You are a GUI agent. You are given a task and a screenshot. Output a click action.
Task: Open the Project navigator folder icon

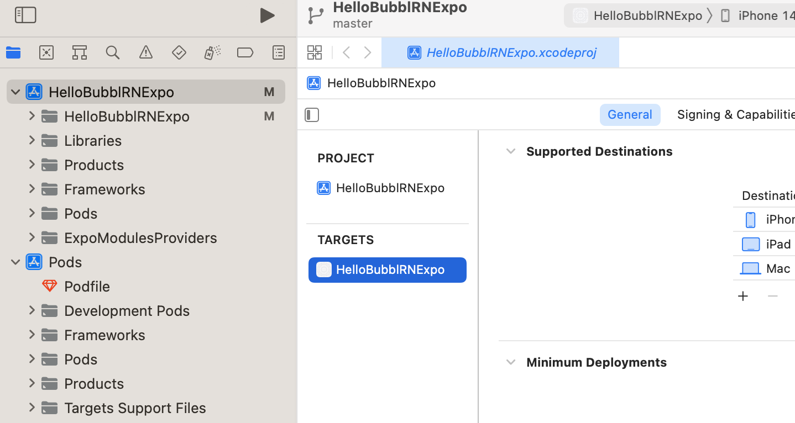pyautogui.click(x=13, y=52)
